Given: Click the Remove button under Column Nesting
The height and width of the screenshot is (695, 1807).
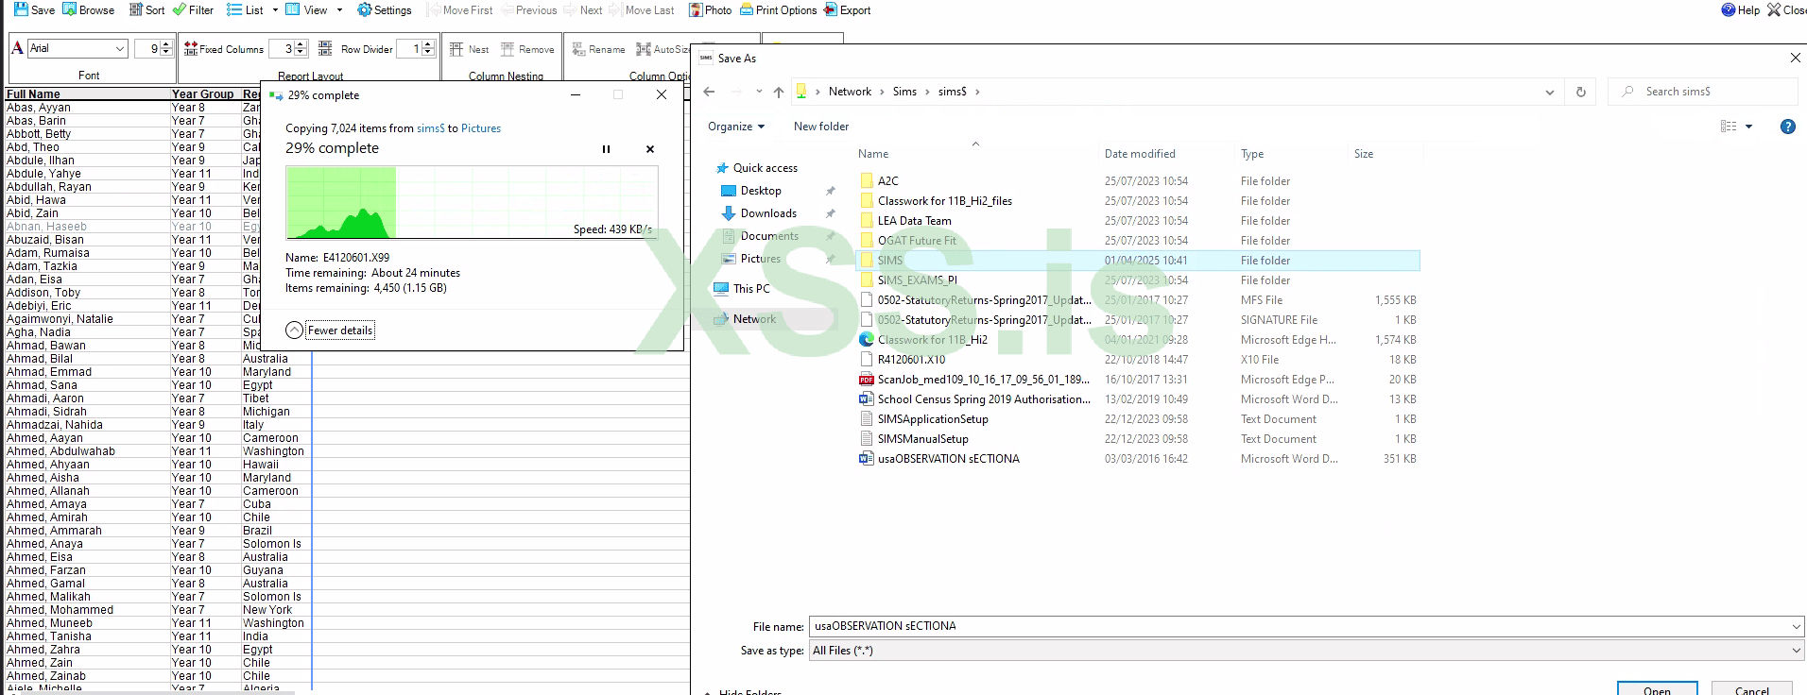Looking at the screenshot, I should [x=527, y=49].
